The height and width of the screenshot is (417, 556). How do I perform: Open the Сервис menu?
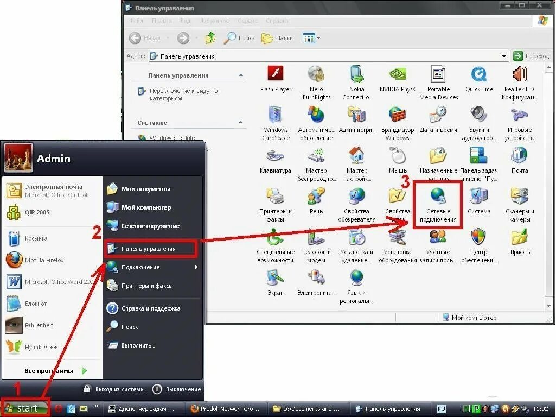247,21
